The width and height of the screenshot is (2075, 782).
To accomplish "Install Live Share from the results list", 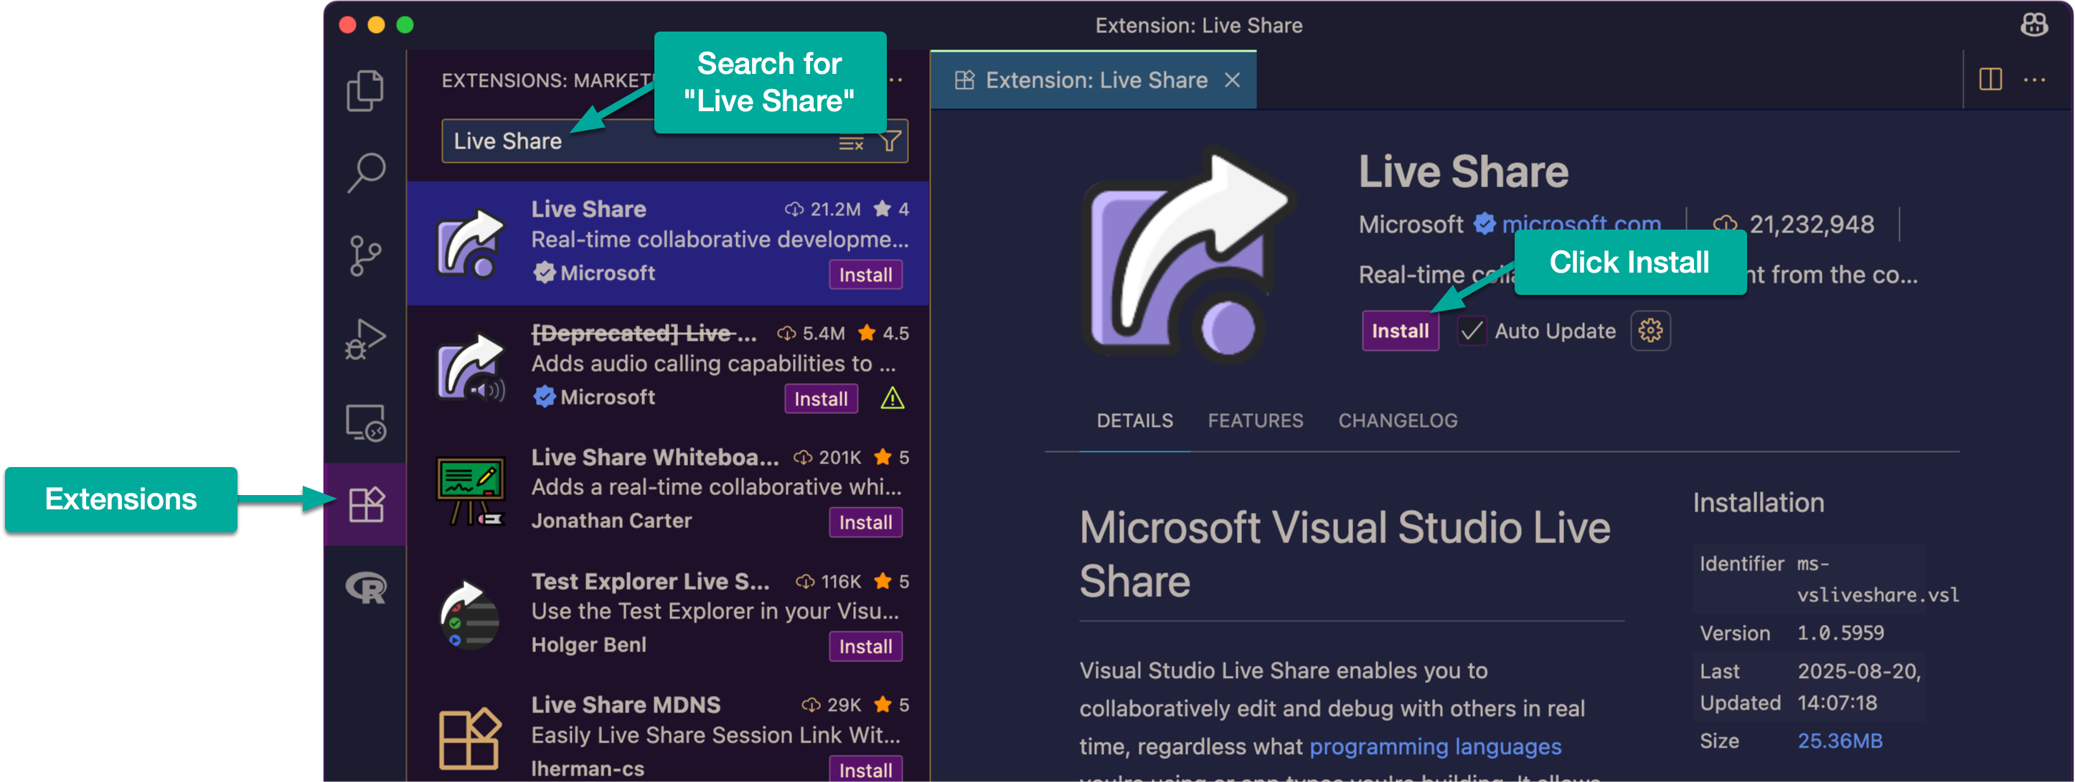I will [865, 275].
